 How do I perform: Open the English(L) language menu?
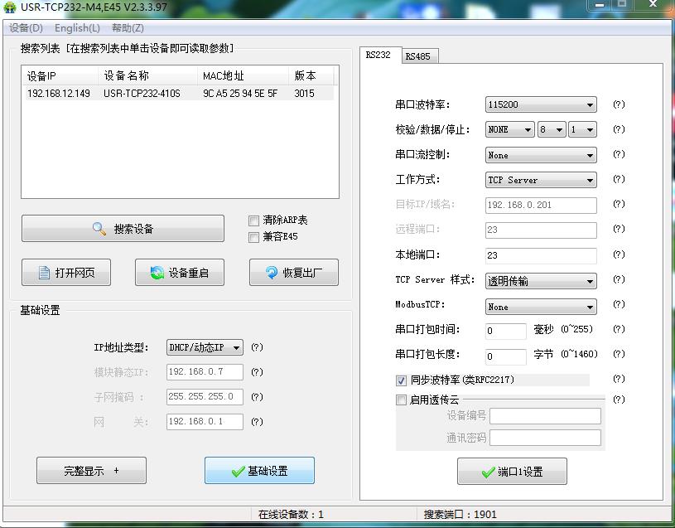coord(77,28)
